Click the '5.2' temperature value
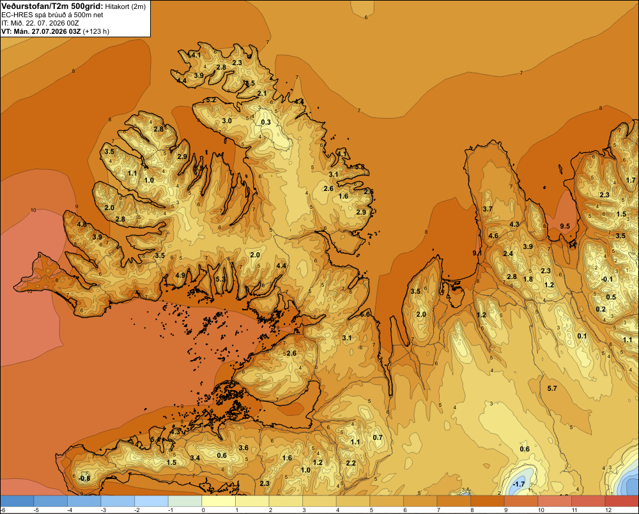Screen dimensions: 639x514 tap(211, 100)
